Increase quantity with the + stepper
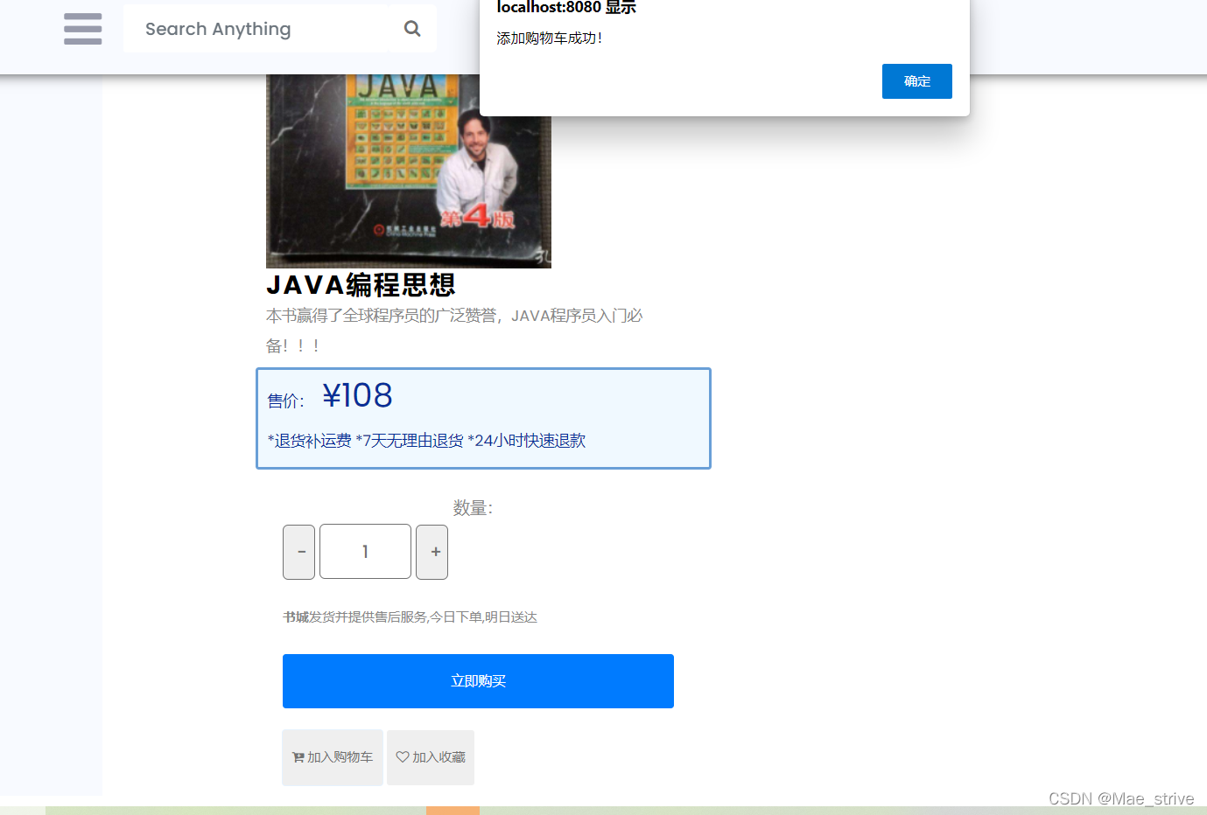This screenshot has width=1207, height=815. pyautogui.click(x=432, y=552)
